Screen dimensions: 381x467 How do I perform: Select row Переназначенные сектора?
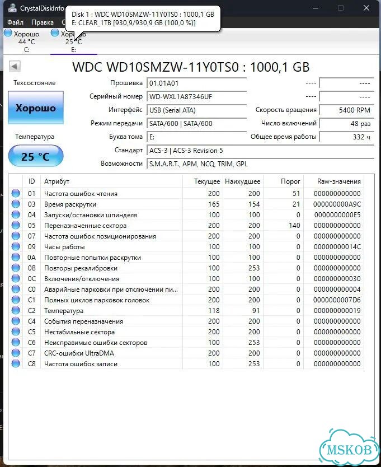click(x=186, y=225)
